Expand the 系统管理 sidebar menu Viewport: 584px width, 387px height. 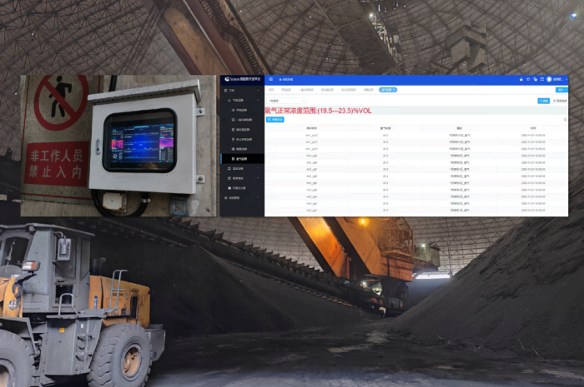click(242, 197)
